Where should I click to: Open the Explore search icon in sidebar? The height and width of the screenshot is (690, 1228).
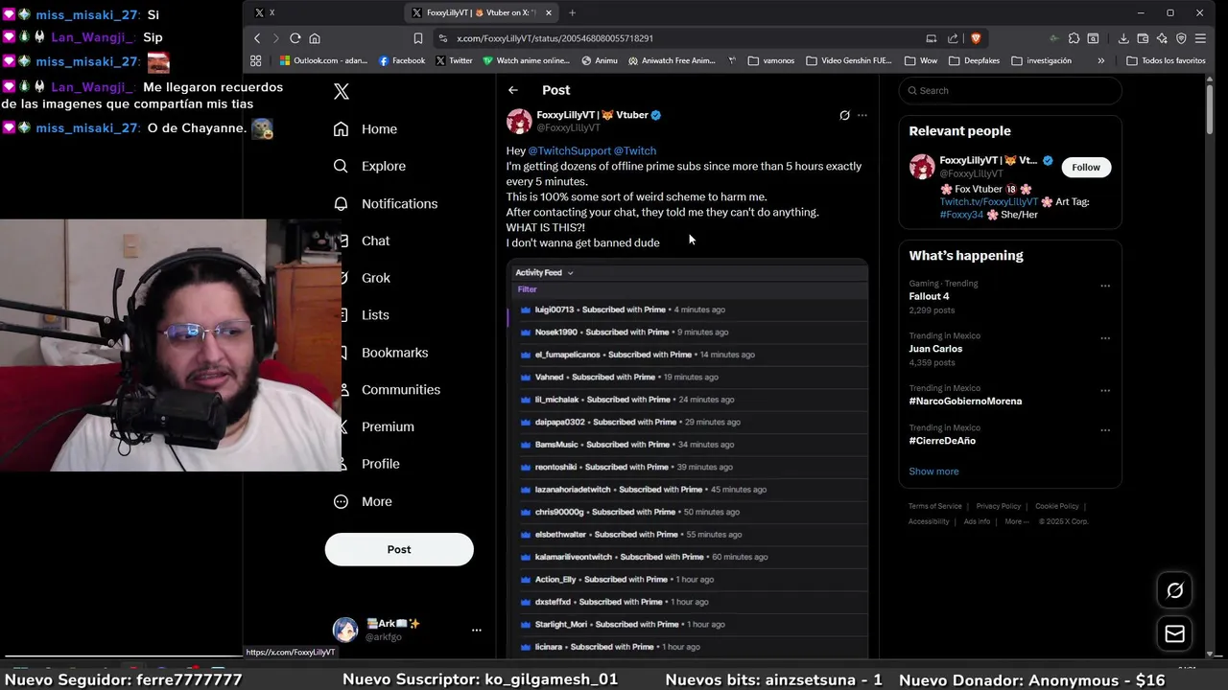click(x=341, y=166)
